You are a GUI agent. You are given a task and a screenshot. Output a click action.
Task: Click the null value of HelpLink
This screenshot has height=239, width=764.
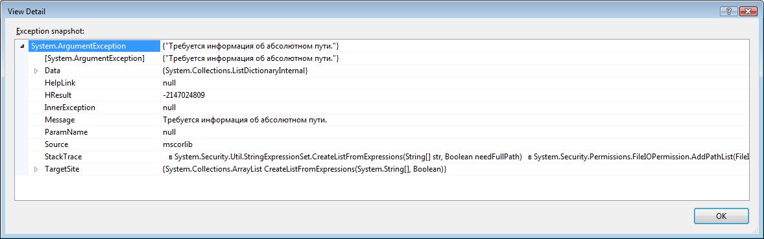pyautogui.click(x=169, y=84)
